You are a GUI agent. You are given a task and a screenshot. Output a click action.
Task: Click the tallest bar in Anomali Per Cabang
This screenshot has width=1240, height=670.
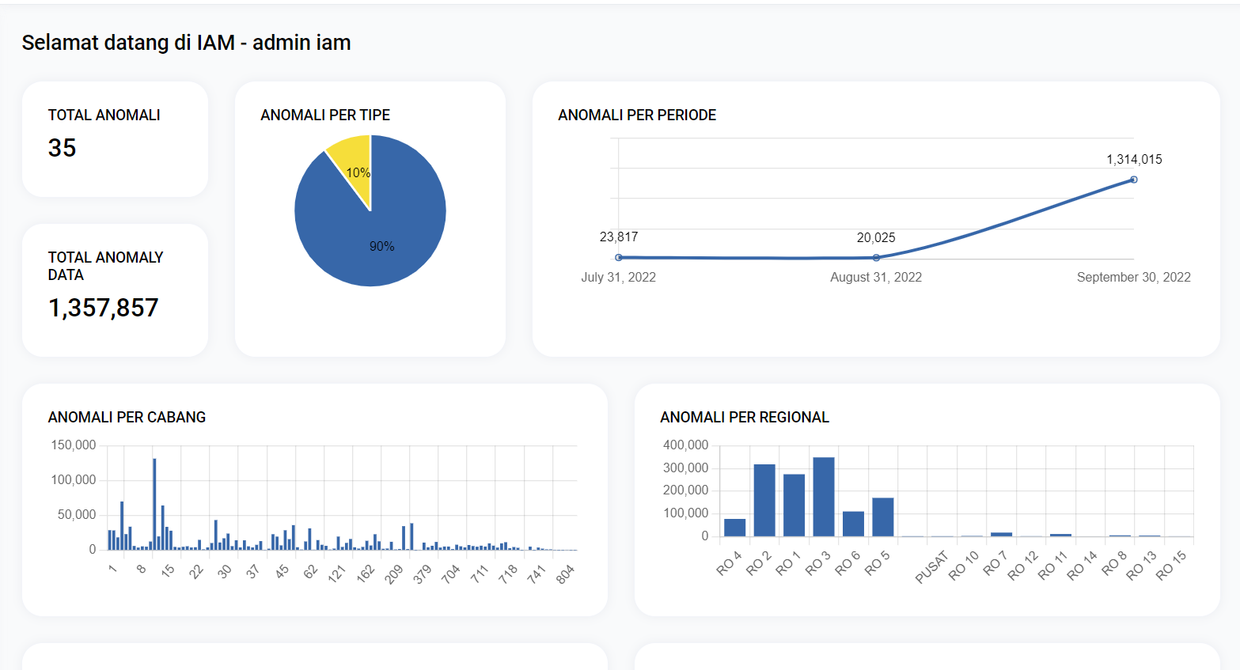tap(154, 504)
